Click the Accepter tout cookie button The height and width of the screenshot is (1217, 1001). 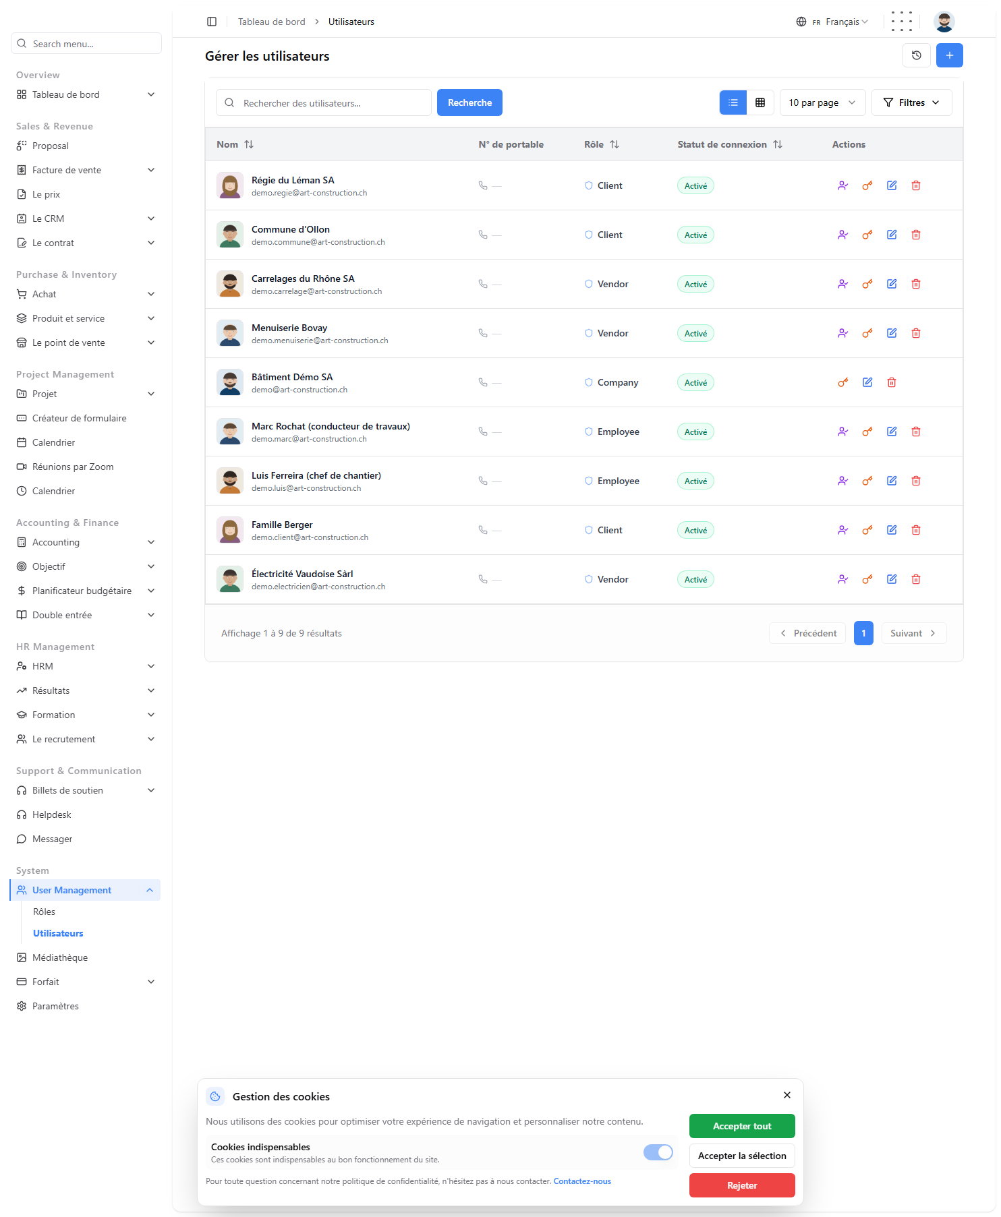tap(742, 1126)
